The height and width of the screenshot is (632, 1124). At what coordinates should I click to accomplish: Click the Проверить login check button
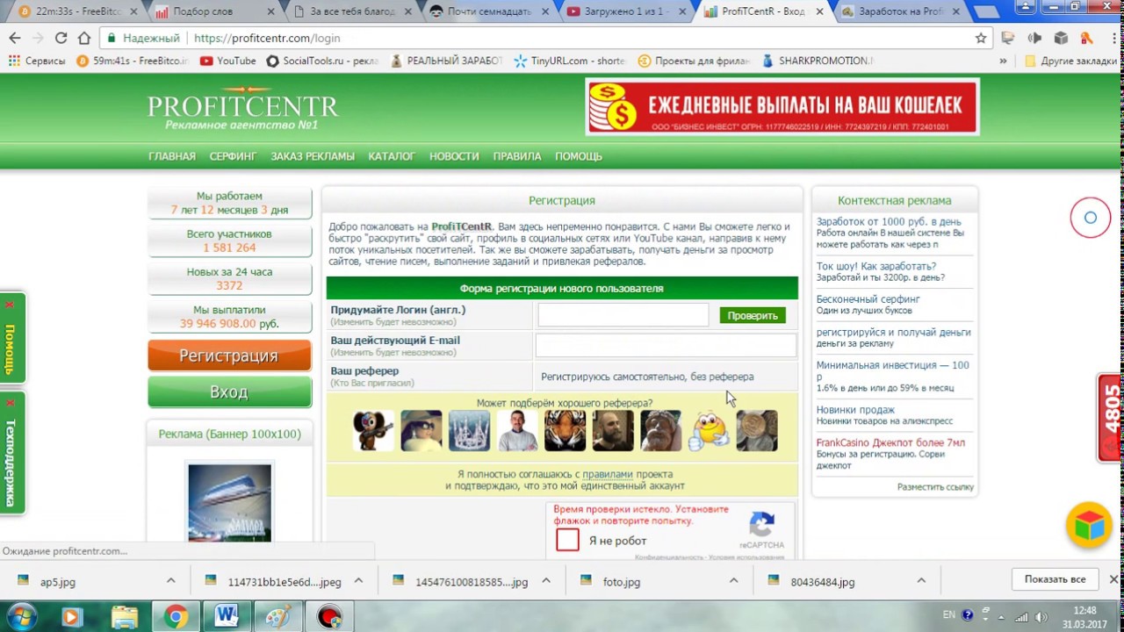click(x=753, y=315)
